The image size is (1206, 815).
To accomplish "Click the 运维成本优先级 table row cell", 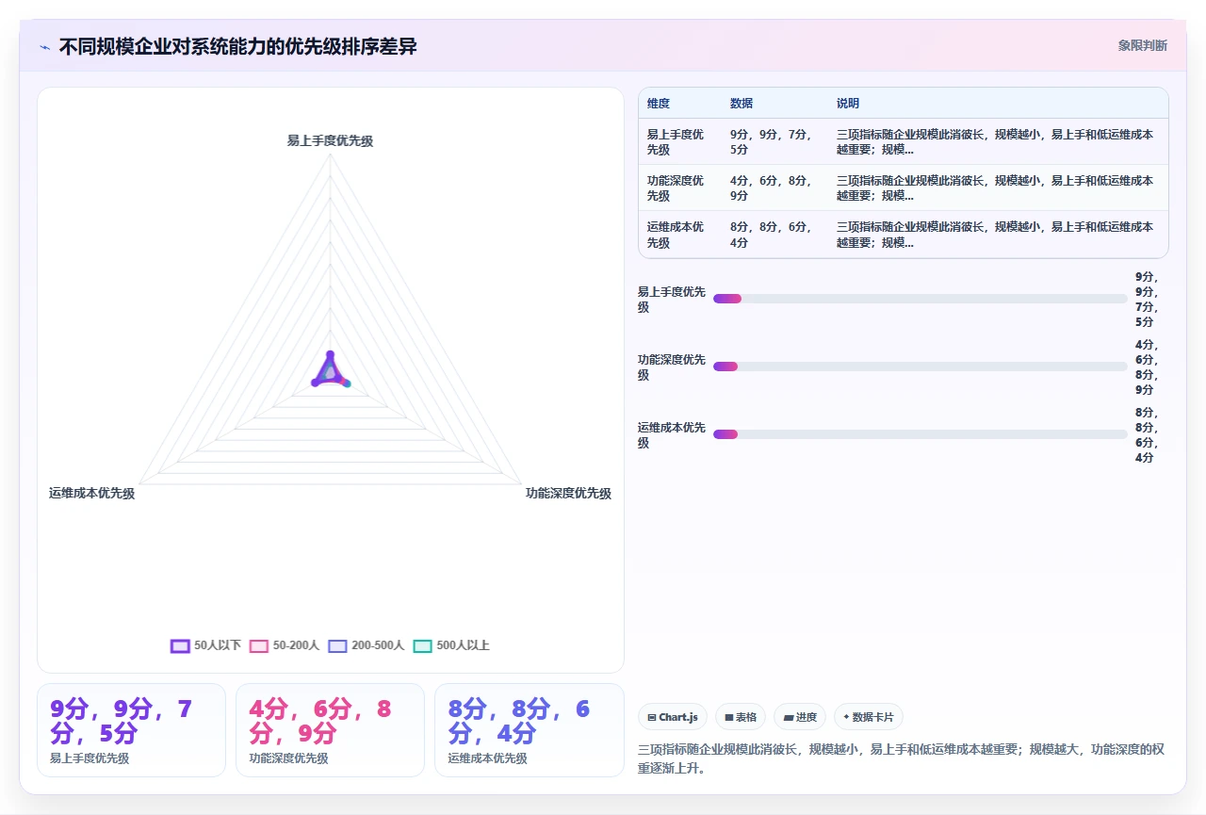I will point(680,235).
